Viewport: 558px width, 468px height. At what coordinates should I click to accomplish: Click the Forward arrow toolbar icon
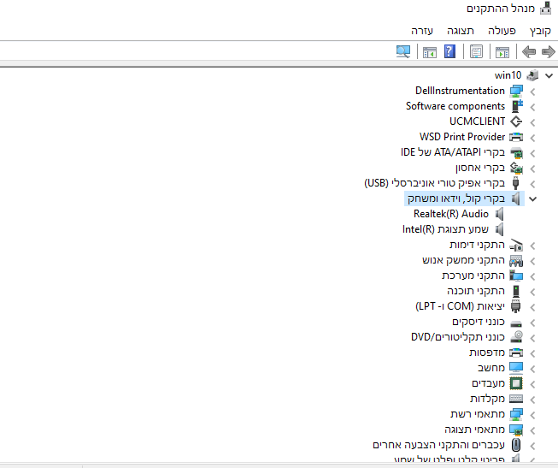548,51
